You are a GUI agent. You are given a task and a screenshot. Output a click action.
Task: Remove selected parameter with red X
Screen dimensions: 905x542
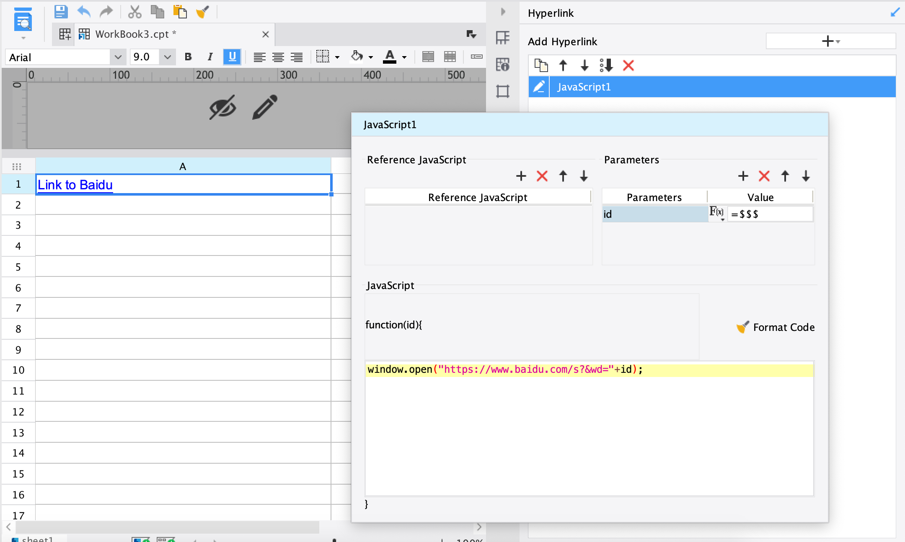coord(764,176)
